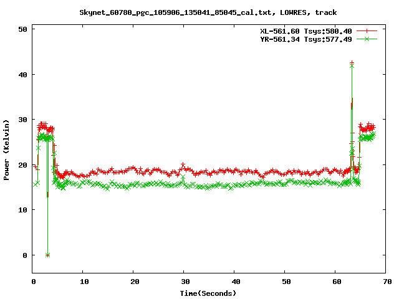This screenshot has height=299, width=399.
Task: Click the y-axis tick label 30
Action: pyautogui.click(x=22, y=120)
